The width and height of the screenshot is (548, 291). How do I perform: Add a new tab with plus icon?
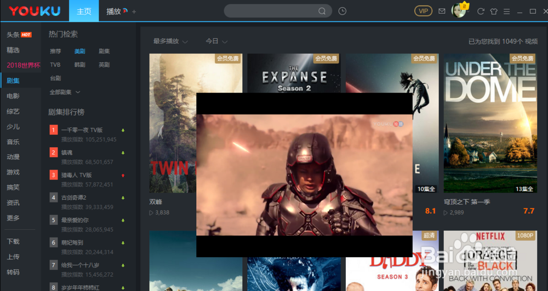pos(134,12)
